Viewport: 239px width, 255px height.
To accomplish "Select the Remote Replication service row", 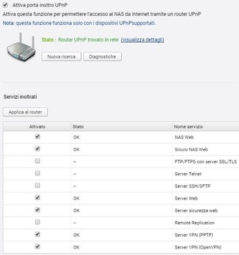I will pyautogui.click(x=121, y=223).
